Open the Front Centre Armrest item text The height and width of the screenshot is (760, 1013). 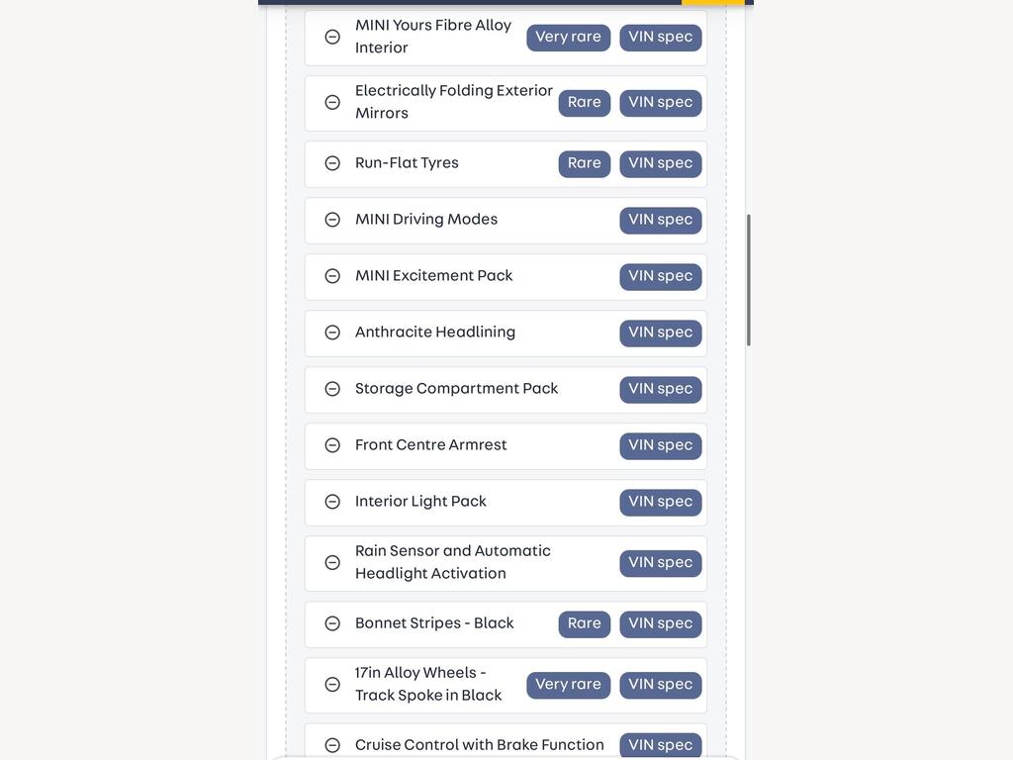click(430, 444)
